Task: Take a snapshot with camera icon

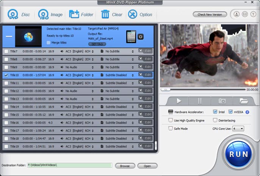Action: pos(222,101)
